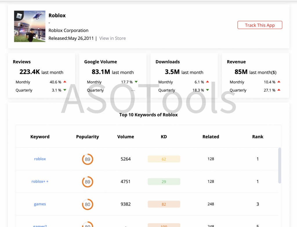Click the Track This App button
297x227 pixels.
260,25
